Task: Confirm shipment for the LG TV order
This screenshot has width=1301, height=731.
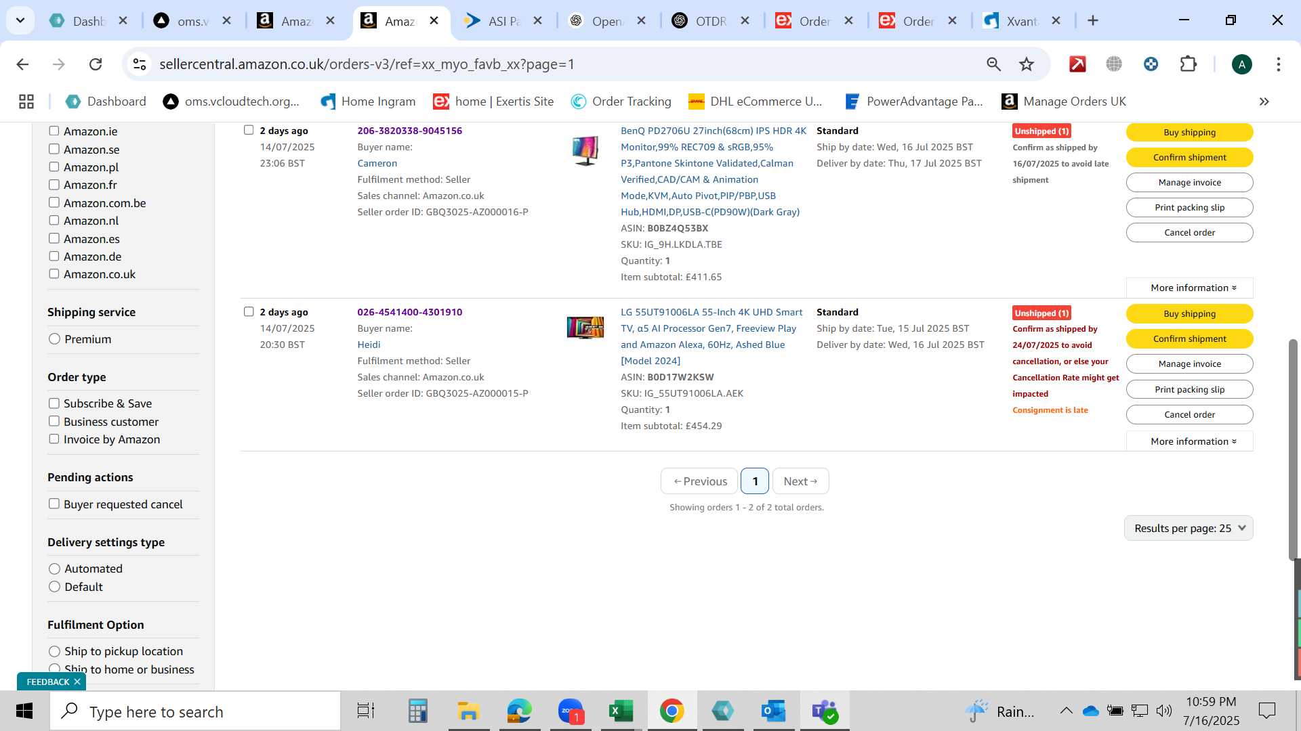Action: pyautogui.click(x=1189, y=338)
